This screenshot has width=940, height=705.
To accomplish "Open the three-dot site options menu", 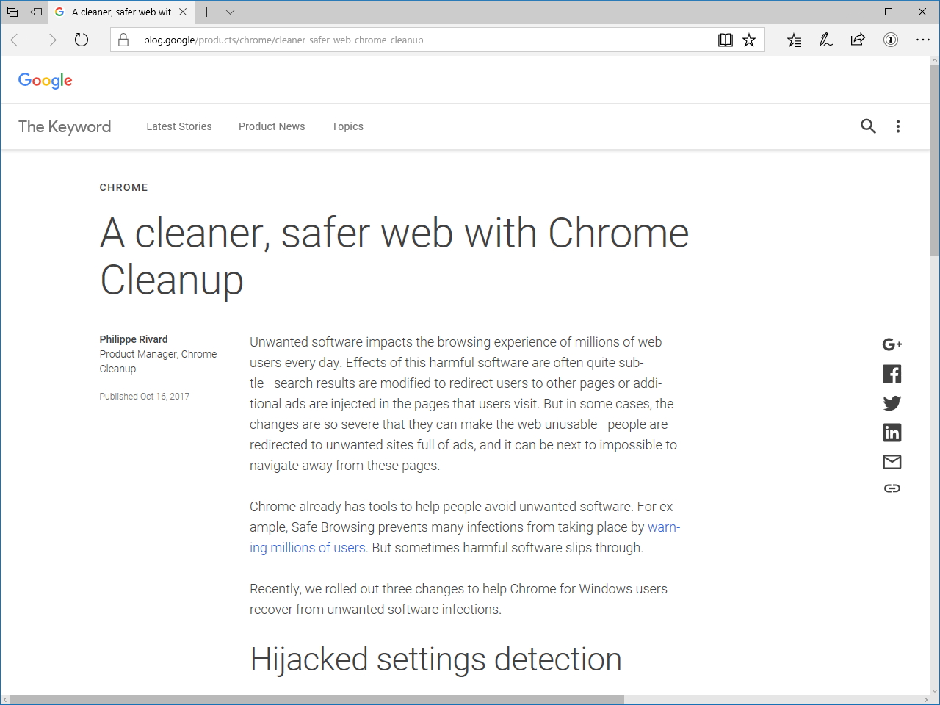I will (x=897, y=126).
